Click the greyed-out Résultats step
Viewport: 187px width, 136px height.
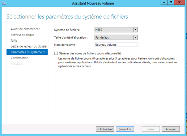[17, 64]
